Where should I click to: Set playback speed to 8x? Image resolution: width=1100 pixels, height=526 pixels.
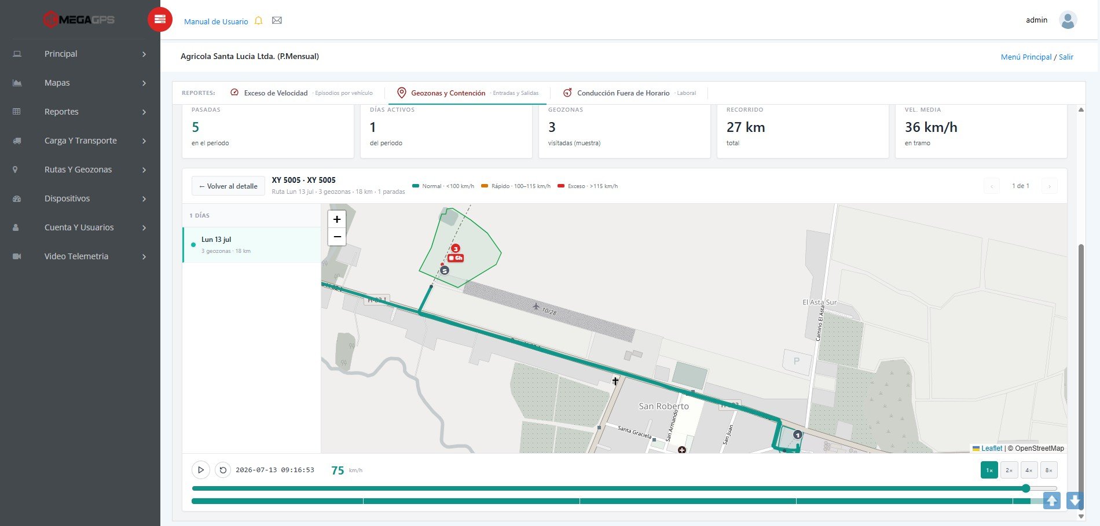tap(1049, 470)
